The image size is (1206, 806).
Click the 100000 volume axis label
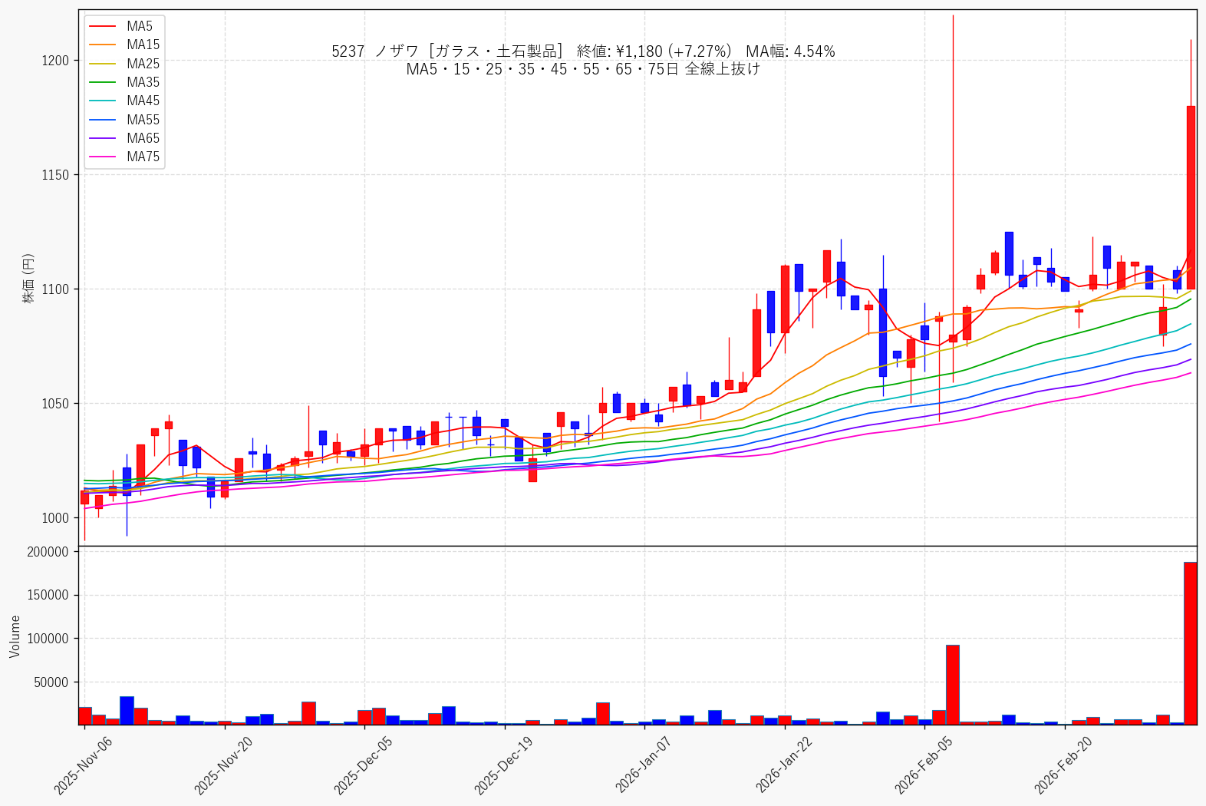click(48, 639)
